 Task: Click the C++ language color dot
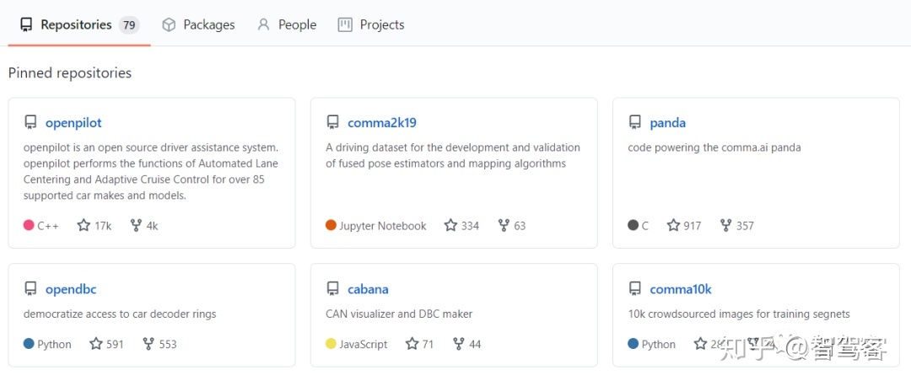[29, 225]
